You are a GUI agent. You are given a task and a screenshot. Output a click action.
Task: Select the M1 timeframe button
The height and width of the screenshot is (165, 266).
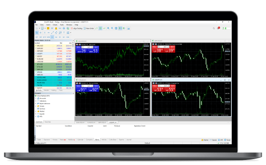tap(37, 37)
